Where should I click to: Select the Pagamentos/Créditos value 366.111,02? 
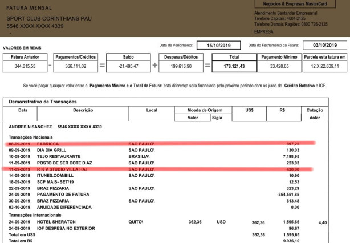click(75, 66)
